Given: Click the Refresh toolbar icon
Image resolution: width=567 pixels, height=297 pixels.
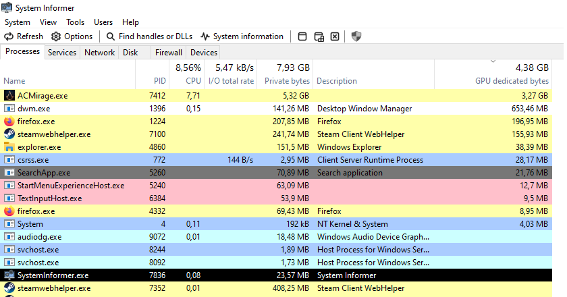Looking at the screenshot, I should (9, 36).
